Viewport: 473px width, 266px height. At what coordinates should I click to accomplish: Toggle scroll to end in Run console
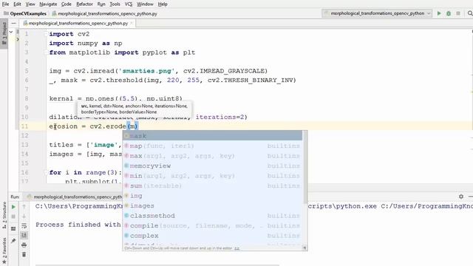(24, 235)
